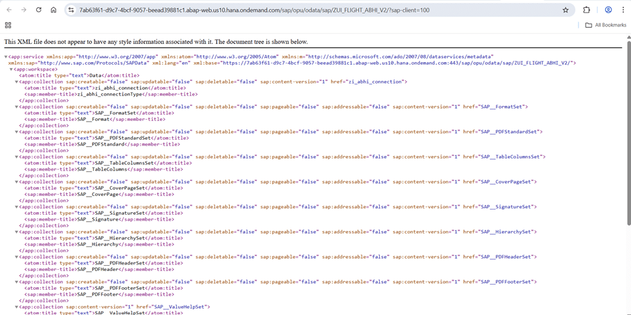The height and width of the screenshot is (315, 631).
Task: Open the user profile icon
Action: [x=608, y=10]
